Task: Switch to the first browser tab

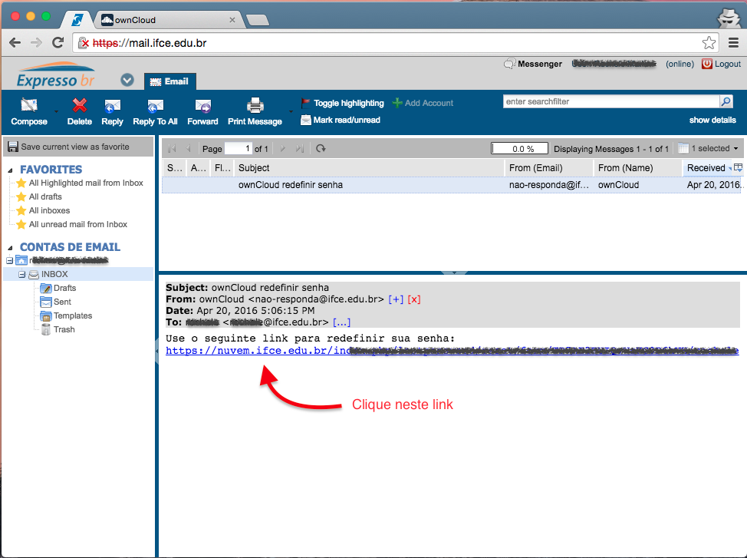Action: coord(77,20)
